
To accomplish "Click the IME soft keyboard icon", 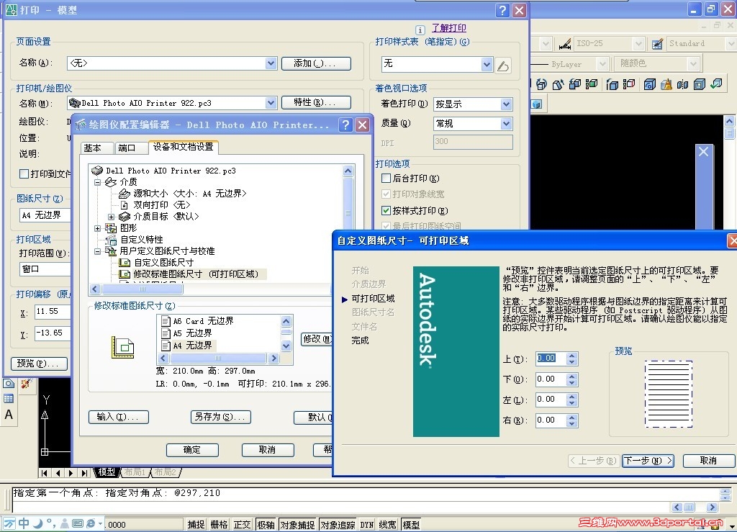I will tap(78, 523).
